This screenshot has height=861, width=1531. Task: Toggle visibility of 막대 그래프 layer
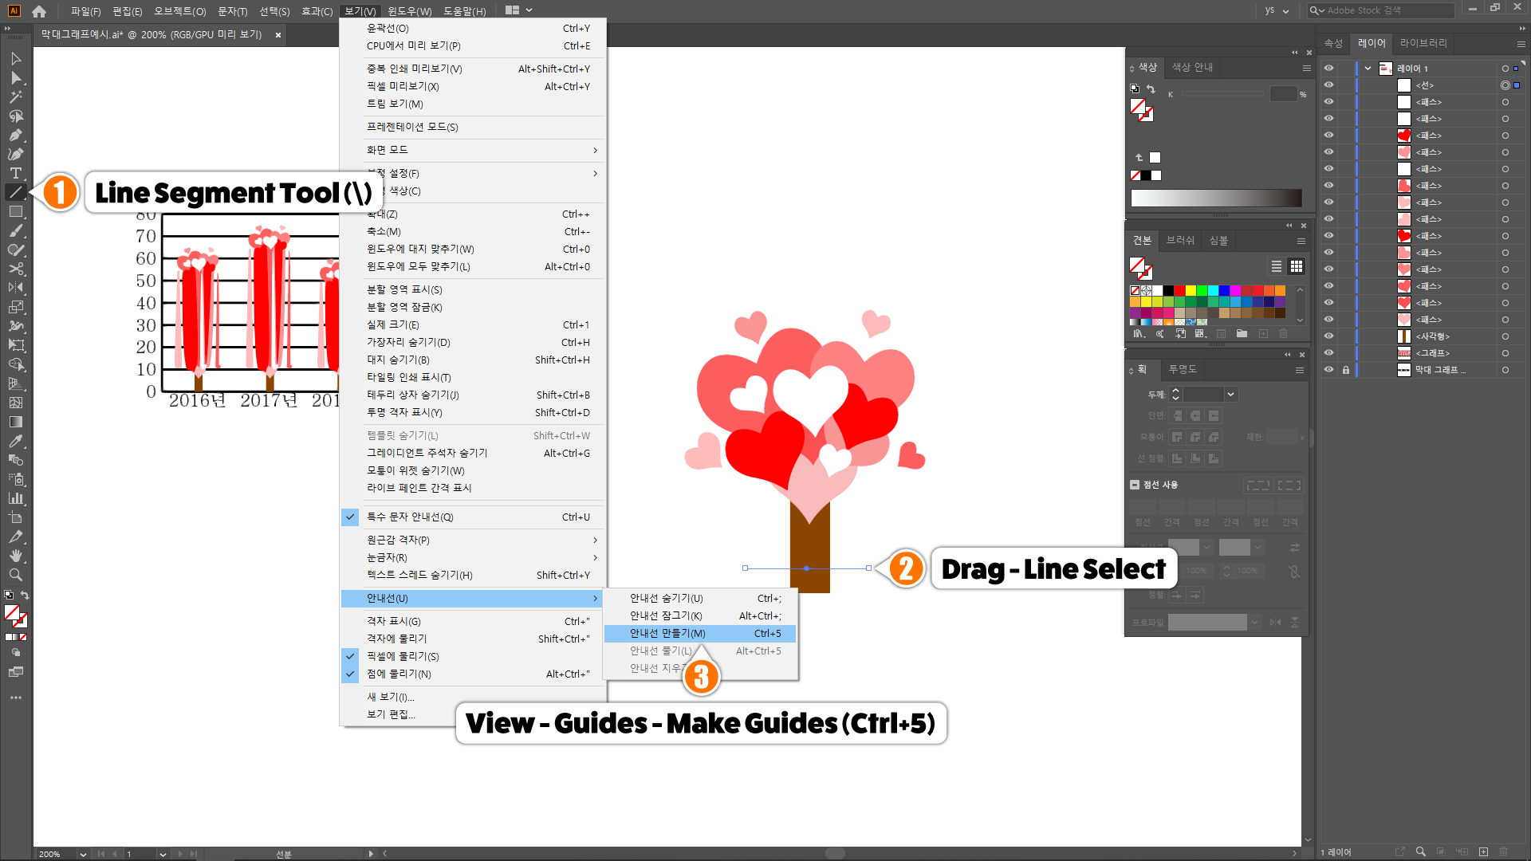(x=1328, y=370)
